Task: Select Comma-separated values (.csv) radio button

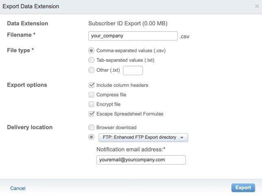Action: pos(91,51)
